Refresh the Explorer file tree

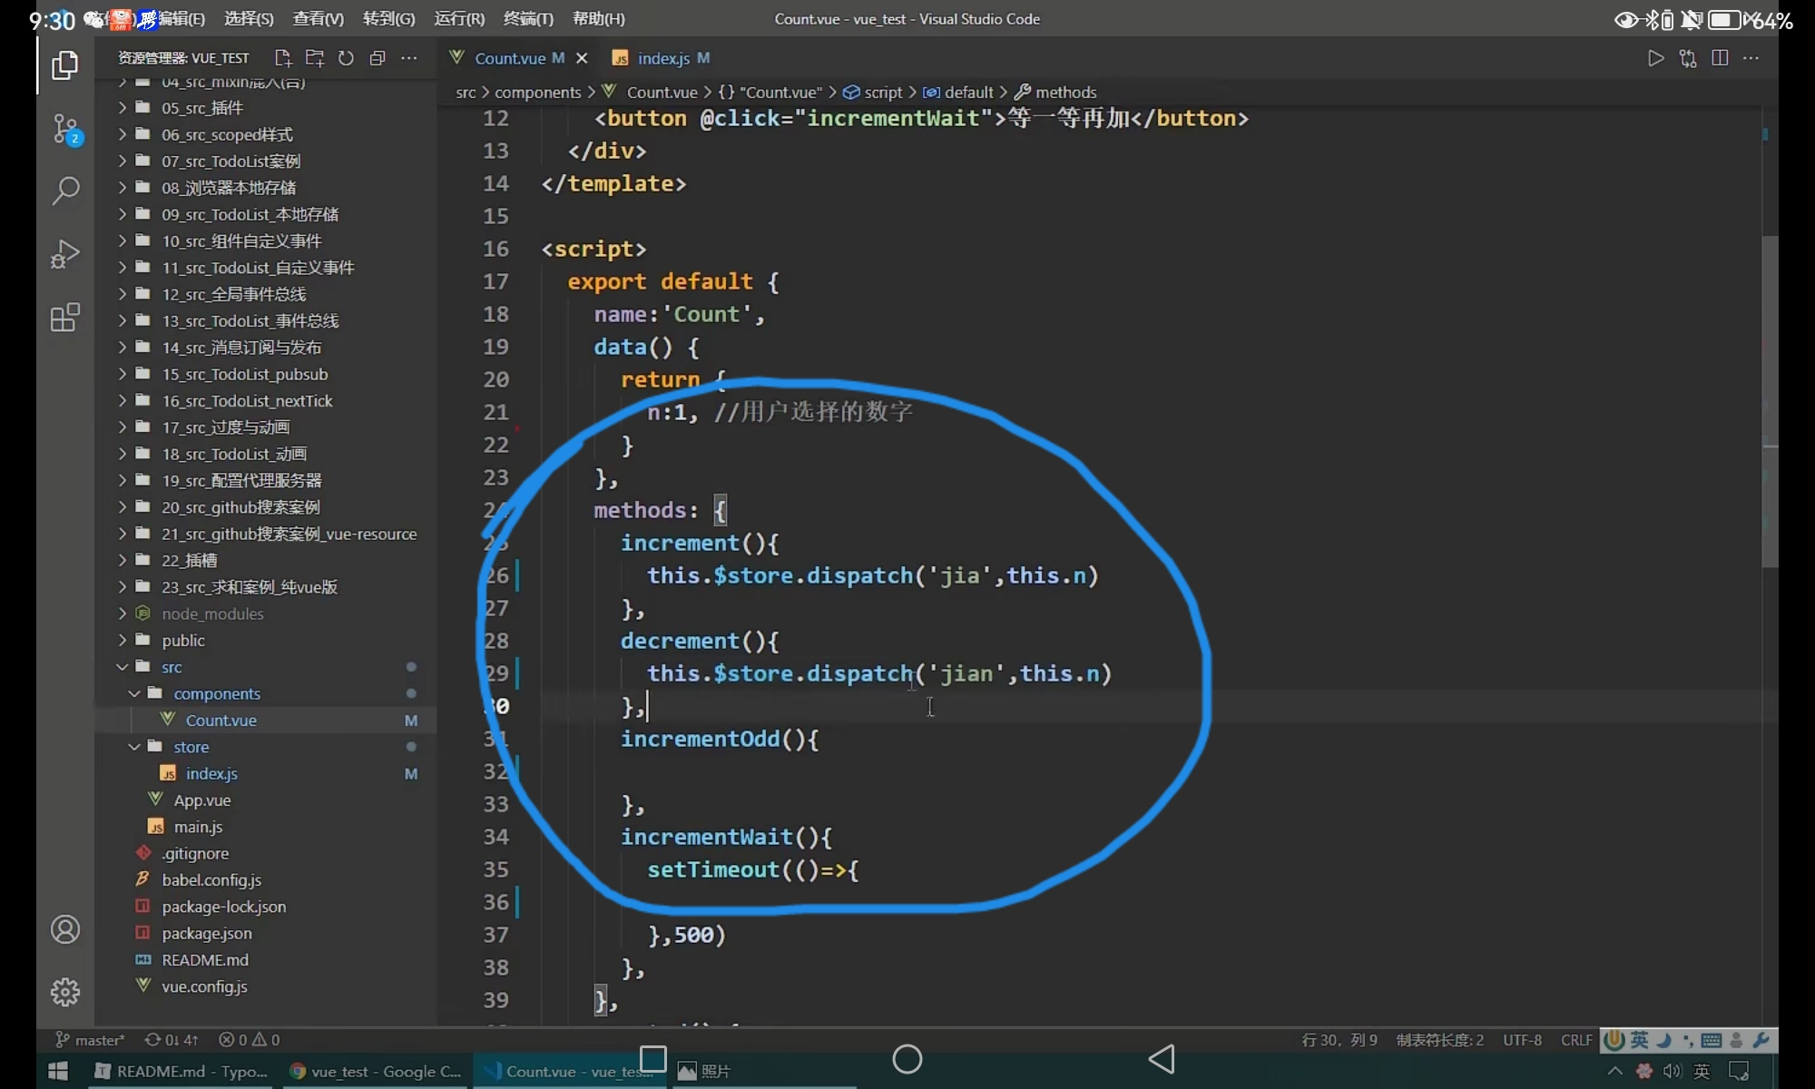(346, 58)
